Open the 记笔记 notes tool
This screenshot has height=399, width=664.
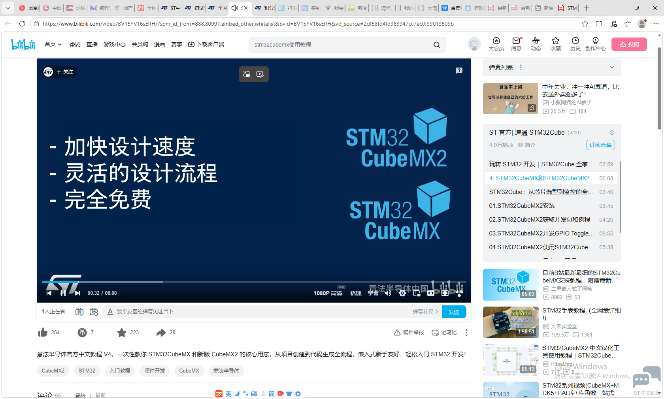444,333
